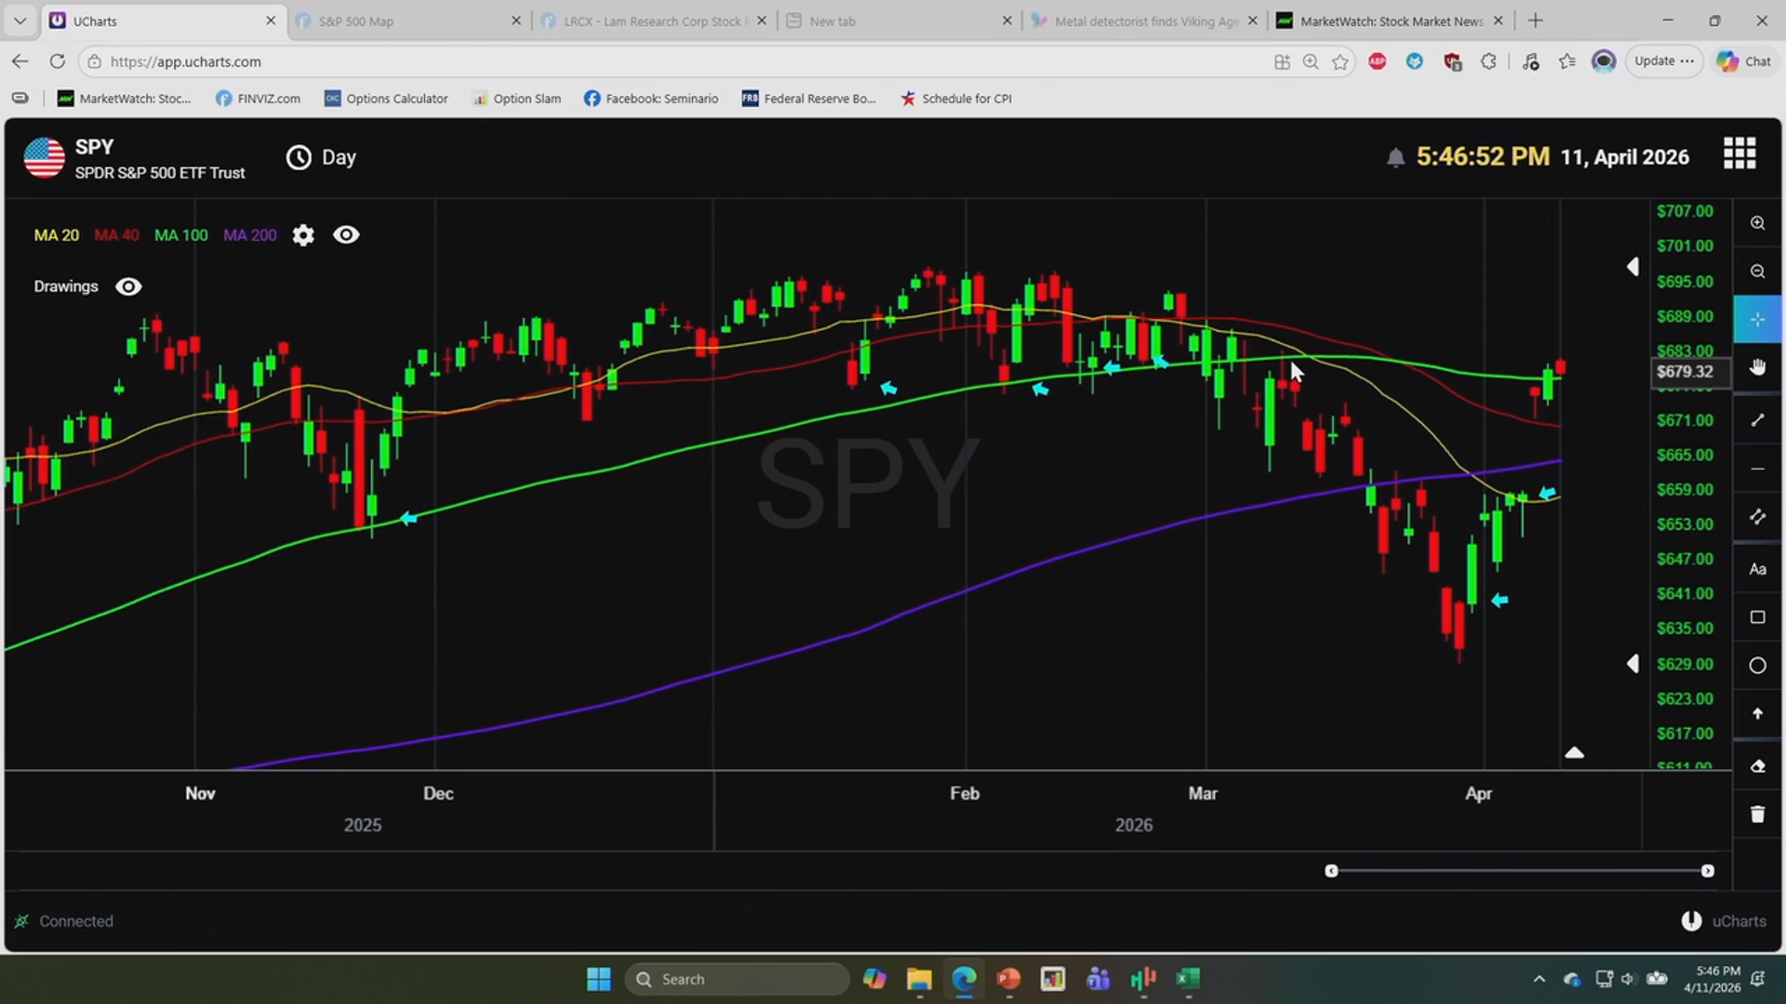Open File Explorer from taskbar
This screenshot has height=1004, width=1786.
(919, 979)
